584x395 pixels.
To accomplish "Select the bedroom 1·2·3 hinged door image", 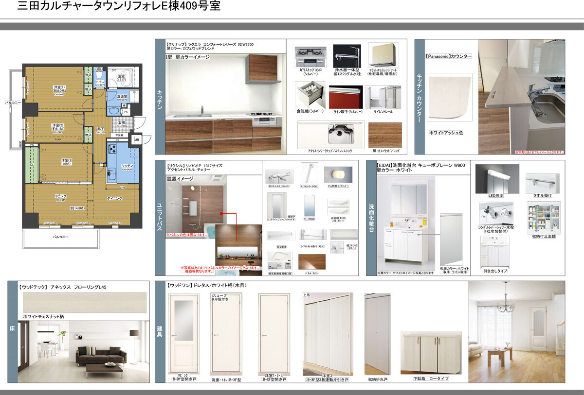I will coord(274,333).
